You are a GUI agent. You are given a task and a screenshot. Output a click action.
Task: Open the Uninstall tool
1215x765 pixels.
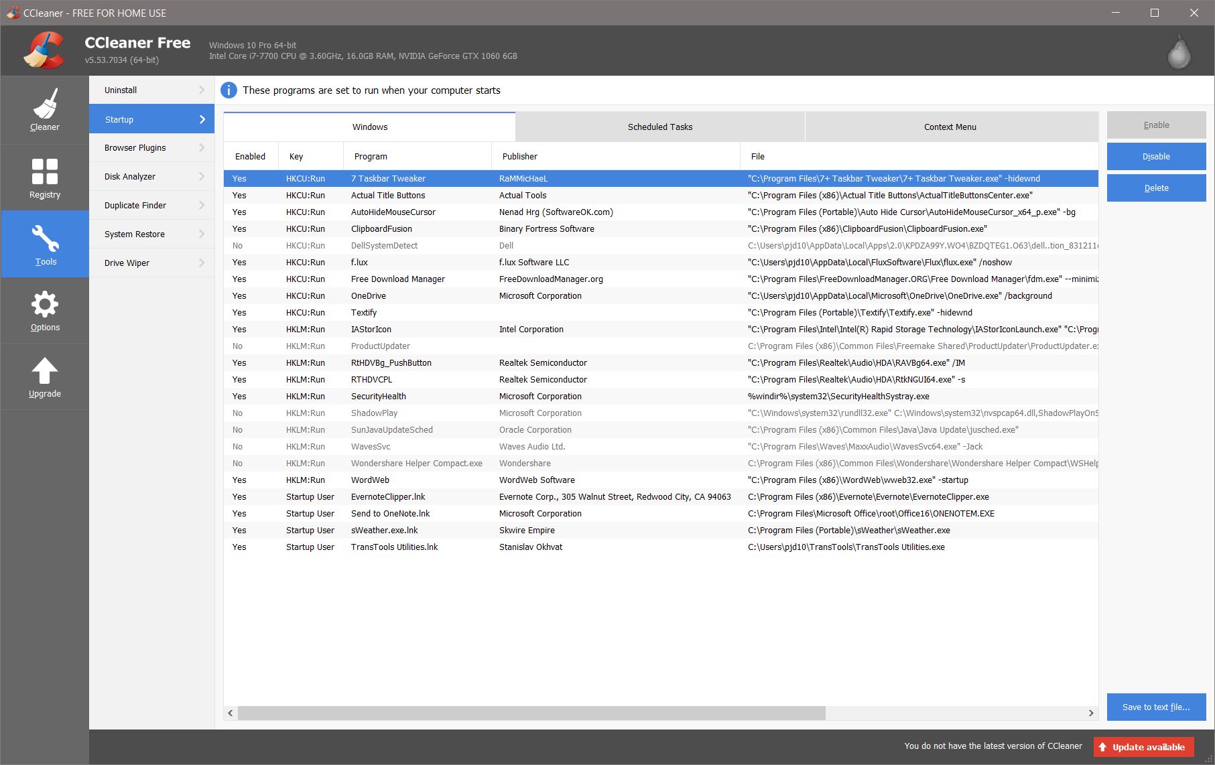point(151,90)
